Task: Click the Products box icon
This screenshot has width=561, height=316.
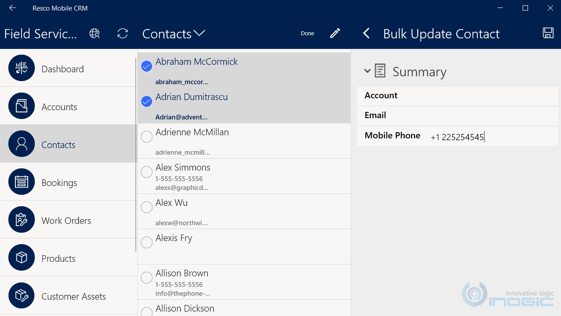Action: point(22,257)
